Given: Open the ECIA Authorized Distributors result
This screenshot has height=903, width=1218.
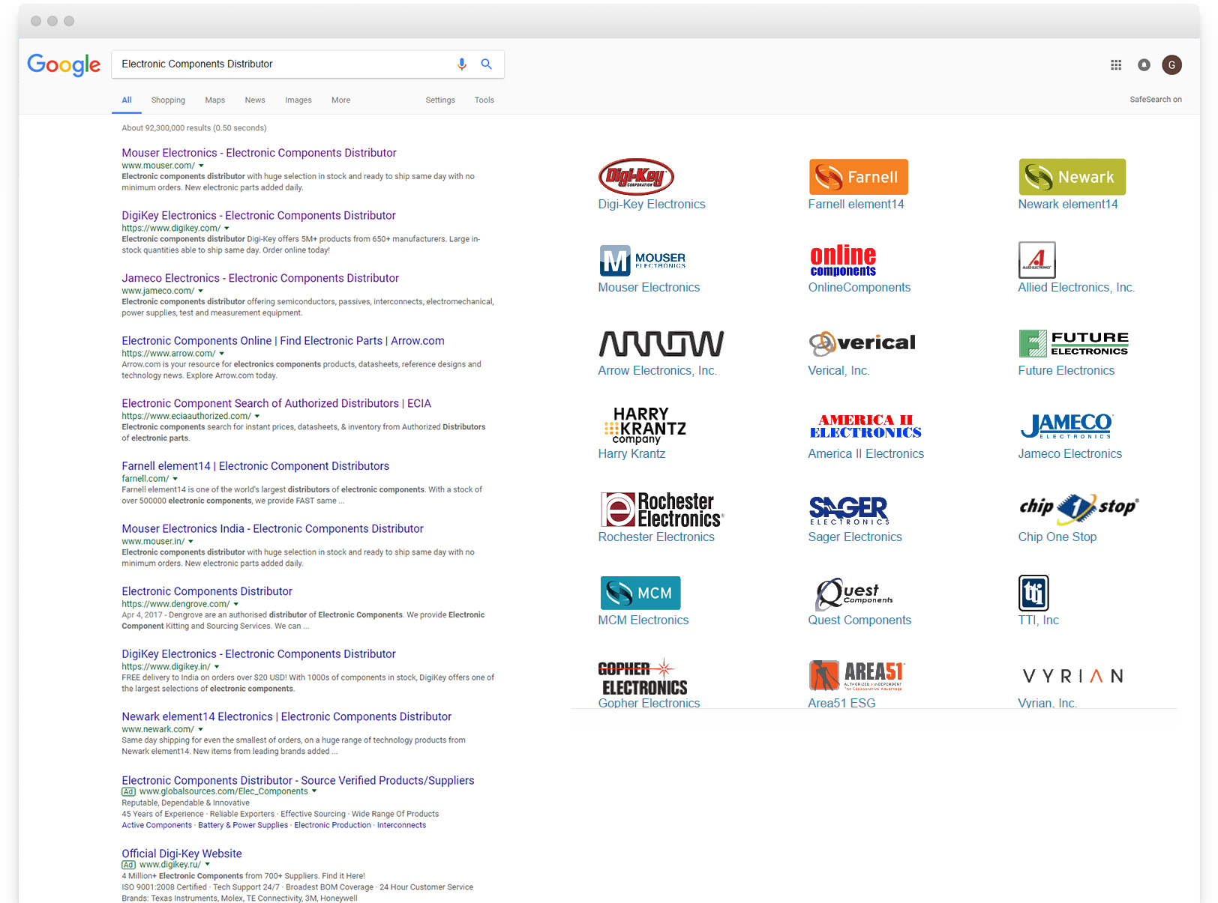Looking at the screenshot, I should pos(276,403).
